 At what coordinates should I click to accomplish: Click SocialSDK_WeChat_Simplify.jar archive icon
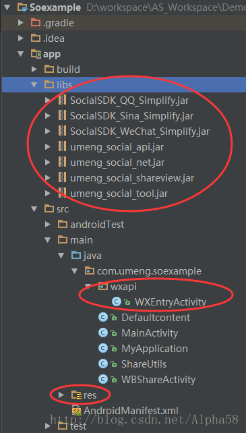[63, 131]
